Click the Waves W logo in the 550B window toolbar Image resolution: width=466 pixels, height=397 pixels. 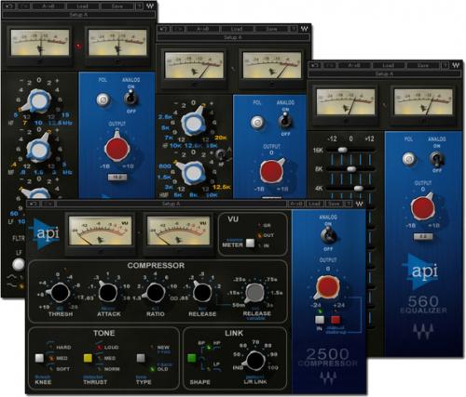tap(305, 29)
